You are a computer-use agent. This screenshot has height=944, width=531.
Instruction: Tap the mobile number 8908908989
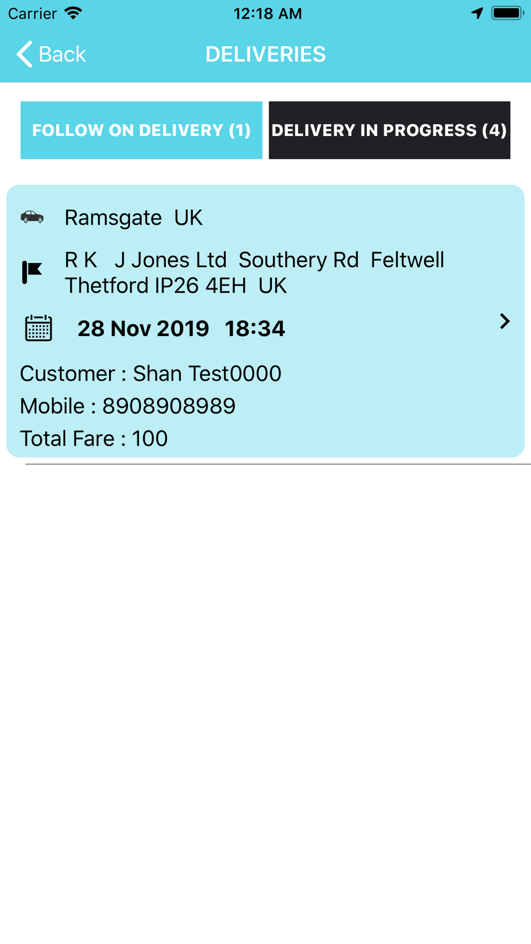tap(169, 406)
